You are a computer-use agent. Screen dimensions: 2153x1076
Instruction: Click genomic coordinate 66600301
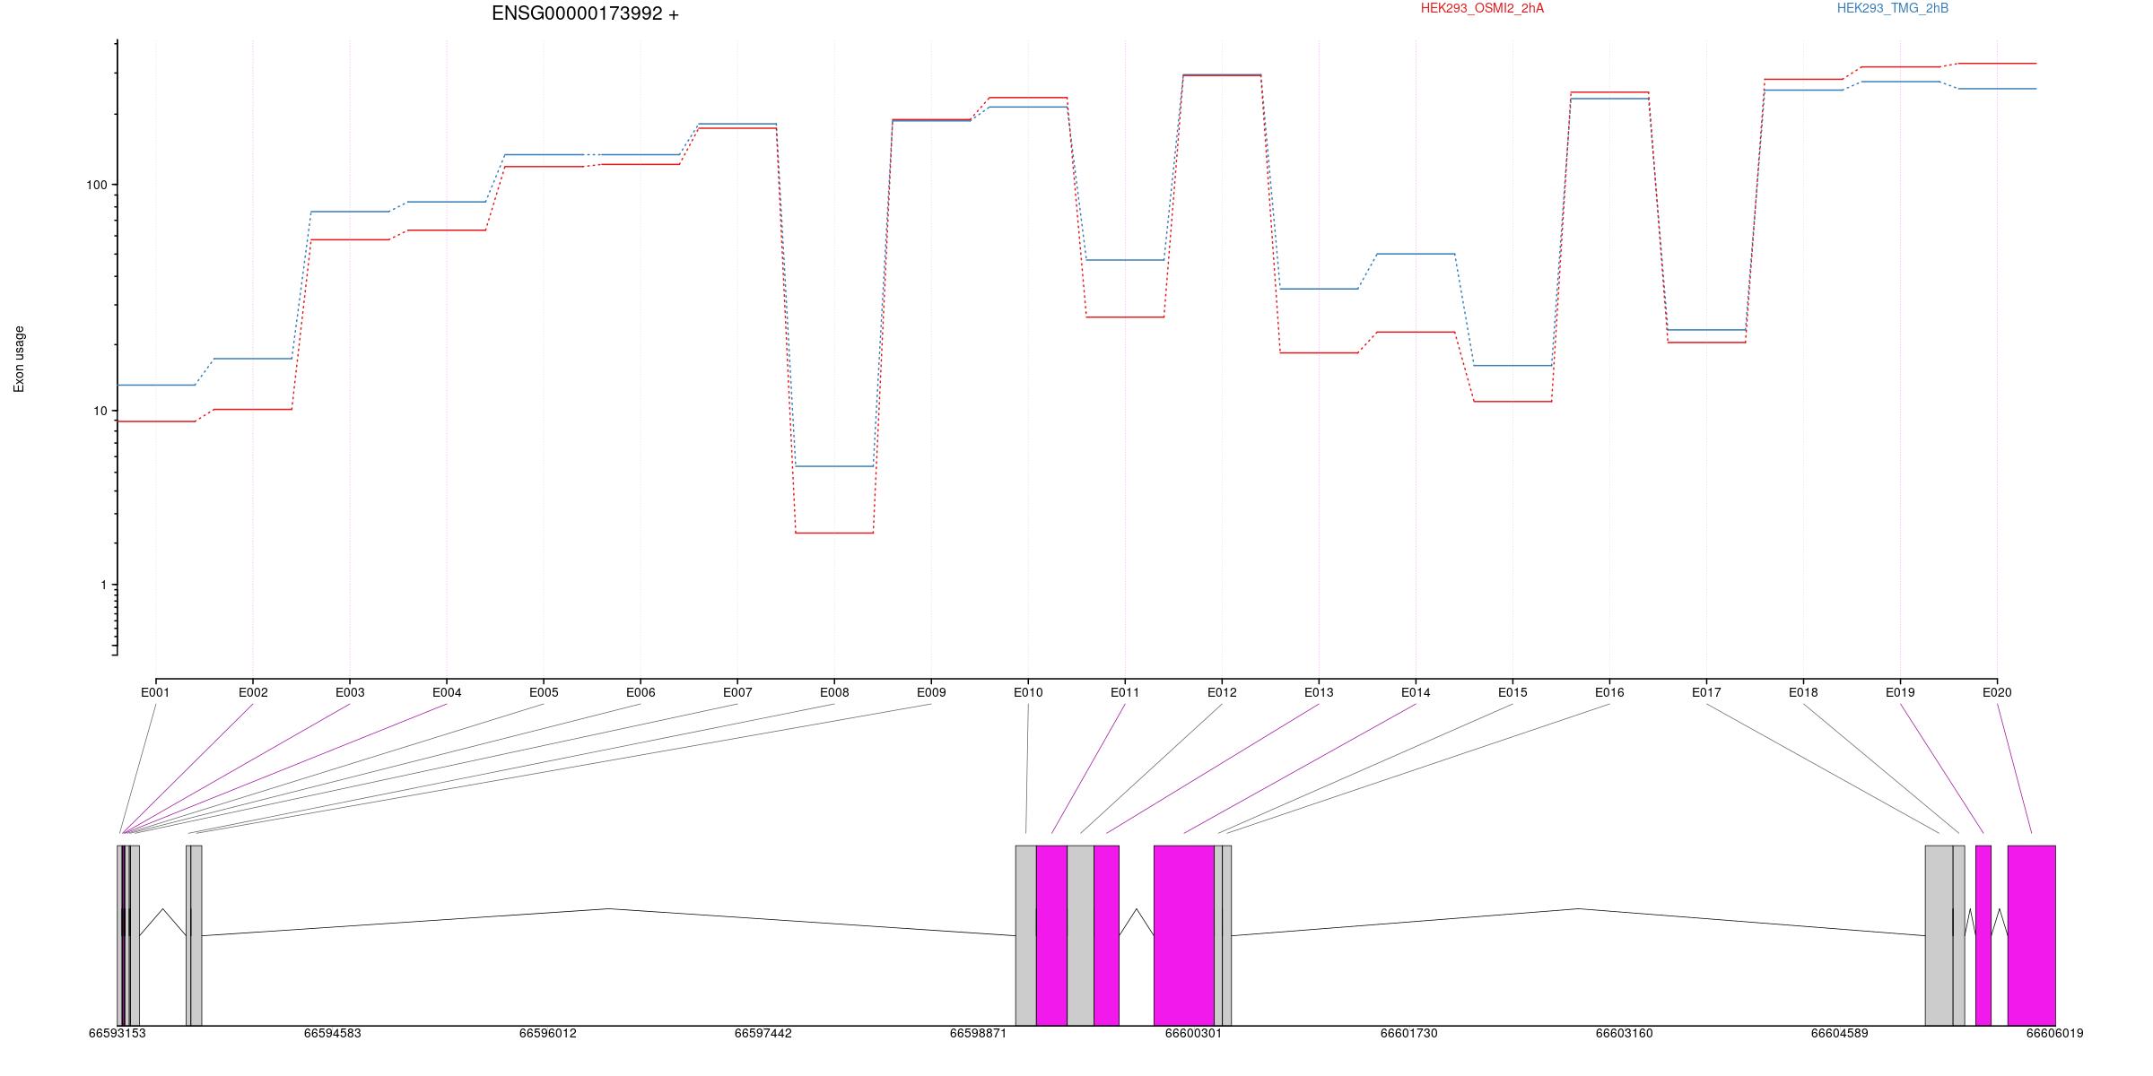1193,1033
